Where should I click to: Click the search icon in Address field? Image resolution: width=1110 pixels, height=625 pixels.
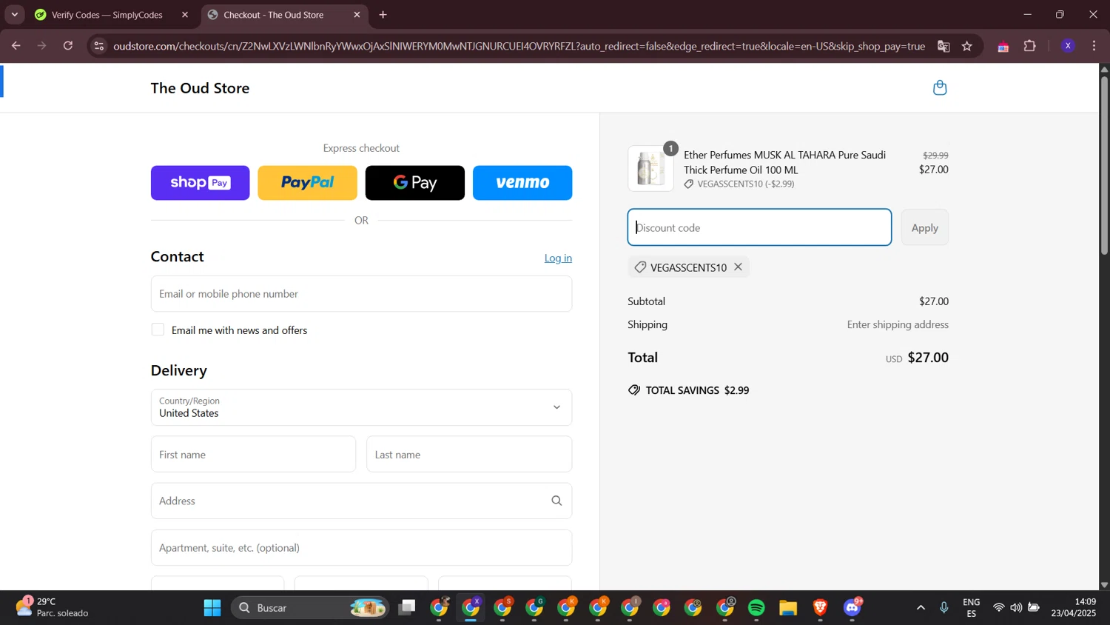[556, 501]
